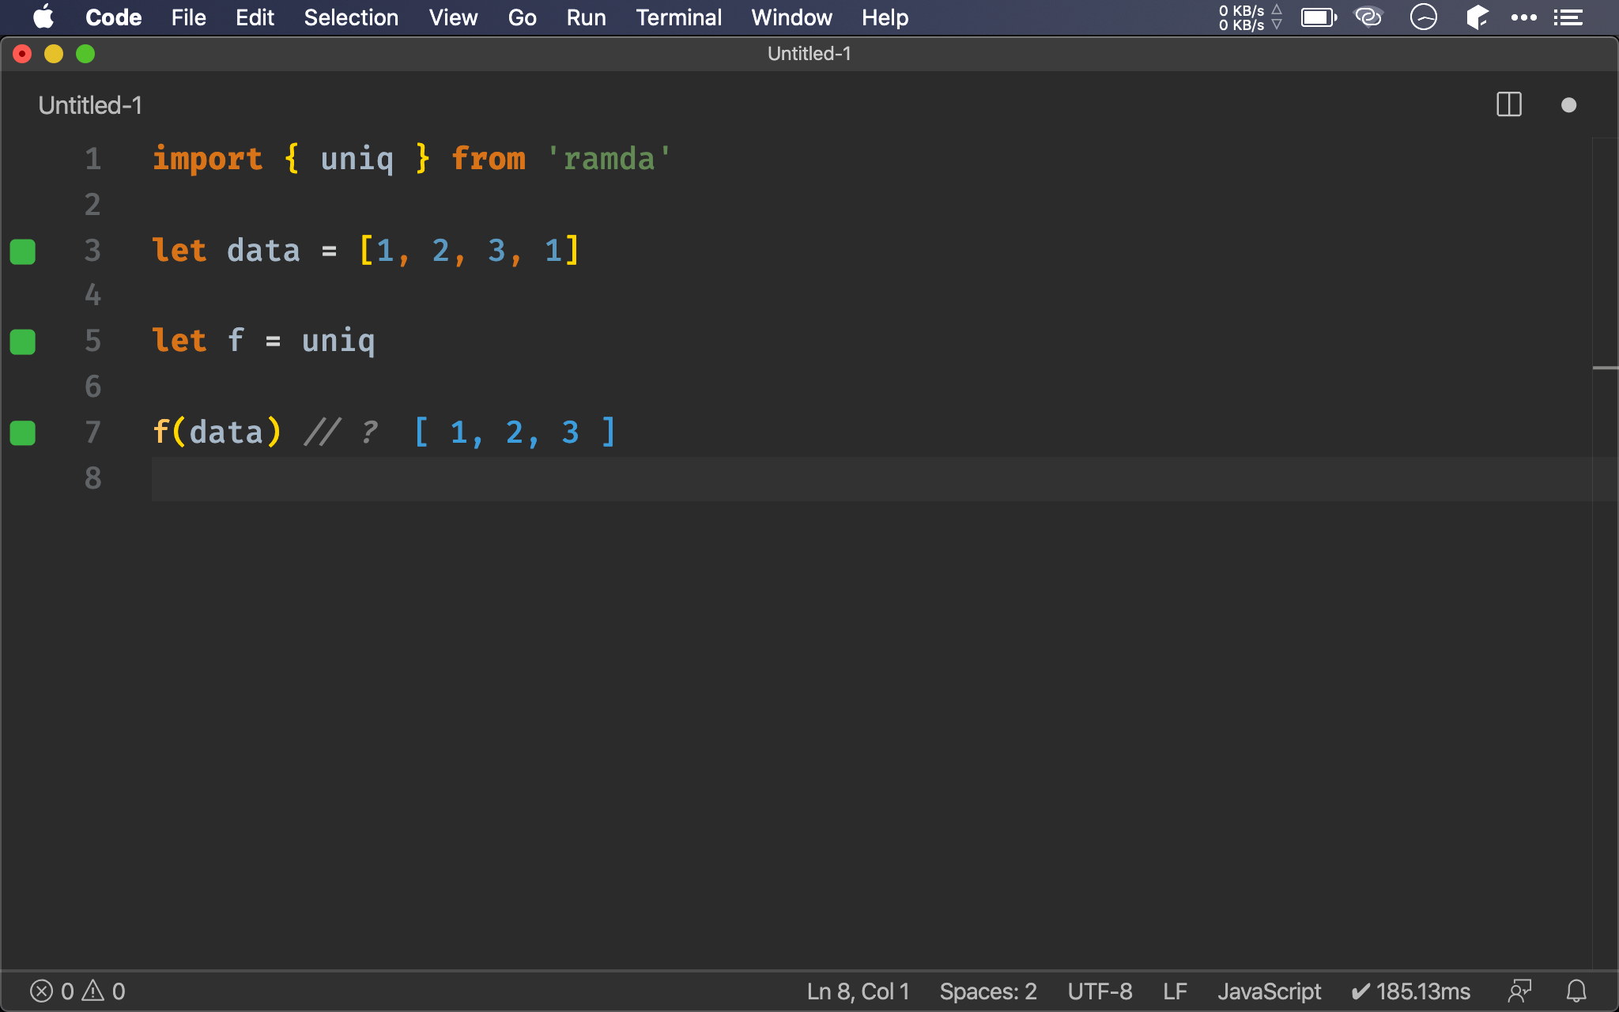The height and width of the screenshot is (1012, 1619).
Task: Open the Help menu
Action: [x=885, y=17]
